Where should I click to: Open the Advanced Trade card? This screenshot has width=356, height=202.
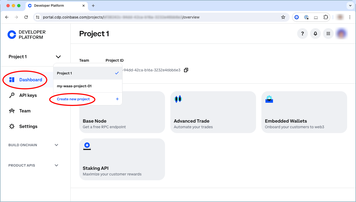click(x=213, y=112)
